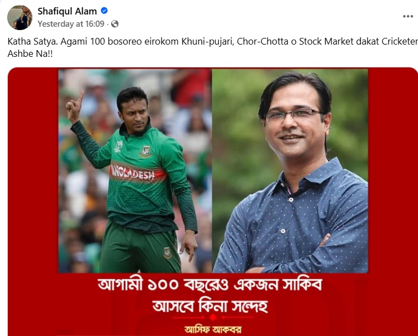Open the Yesterday at 16:09 timestamp link
This screenshot has height=336, width=418.
tap(71, 24)
